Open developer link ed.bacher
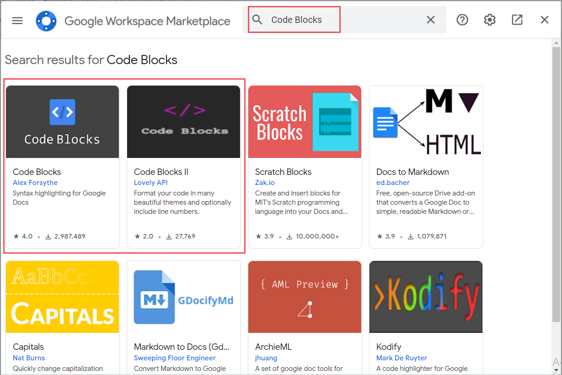Screen dimensions: 562x375 tap(393, 183)
